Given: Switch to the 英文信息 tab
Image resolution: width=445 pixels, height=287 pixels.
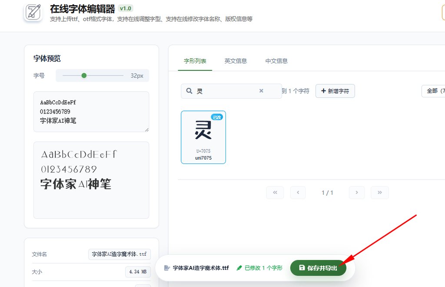Looking at the screenshot, I should point(236,61).
